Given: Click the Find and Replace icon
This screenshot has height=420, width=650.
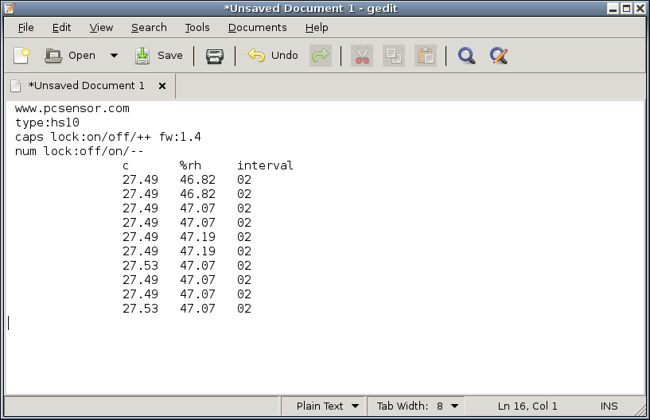Looking at the screenshot, I should [x=499, y=56].
